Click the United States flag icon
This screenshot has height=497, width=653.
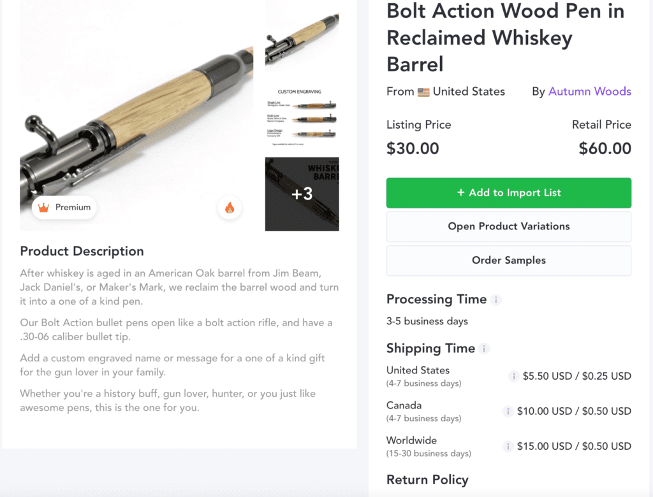(x=423, y=92)
